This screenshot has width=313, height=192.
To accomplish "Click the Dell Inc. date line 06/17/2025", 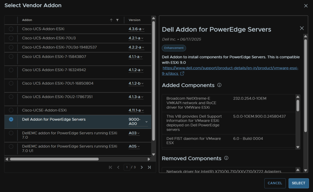I will pyautogui.click(x=182, y=39).
